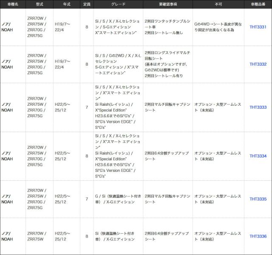This screenshot has width=272, height=255.
Task: Select grade cell 'Si / S / Gの2WD / X / X-L'
Action: (118, 56)
